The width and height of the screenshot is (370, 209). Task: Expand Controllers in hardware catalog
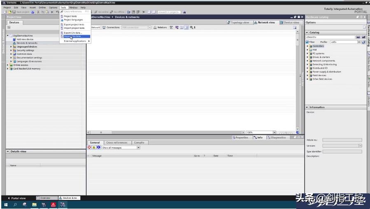point(307,46)
